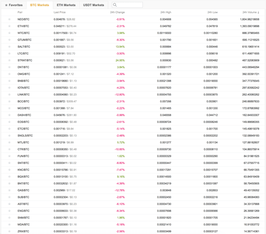Click GAS/BTC 24h high 0.003648
Screen dimensions: 266x234
tap(166, 190)
